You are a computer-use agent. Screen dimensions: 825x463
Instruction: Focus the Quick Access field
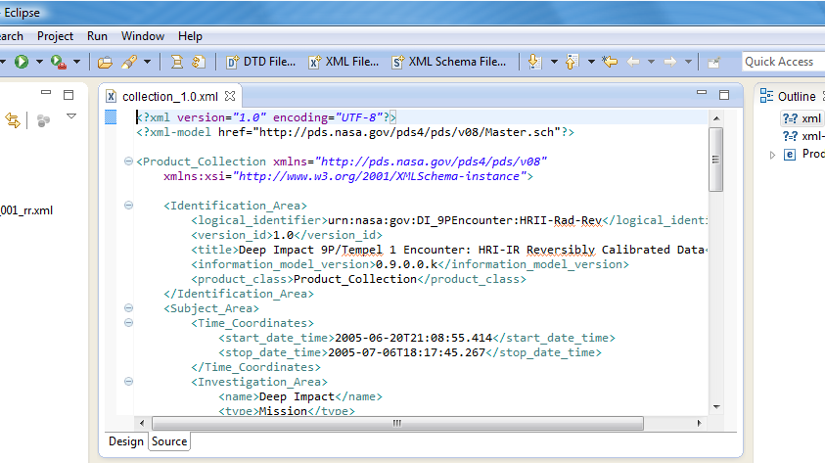point(784,62)
